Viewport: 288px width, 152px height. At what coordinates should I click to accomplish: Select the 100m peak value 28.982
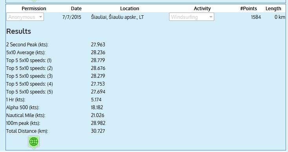pos(98,123)
